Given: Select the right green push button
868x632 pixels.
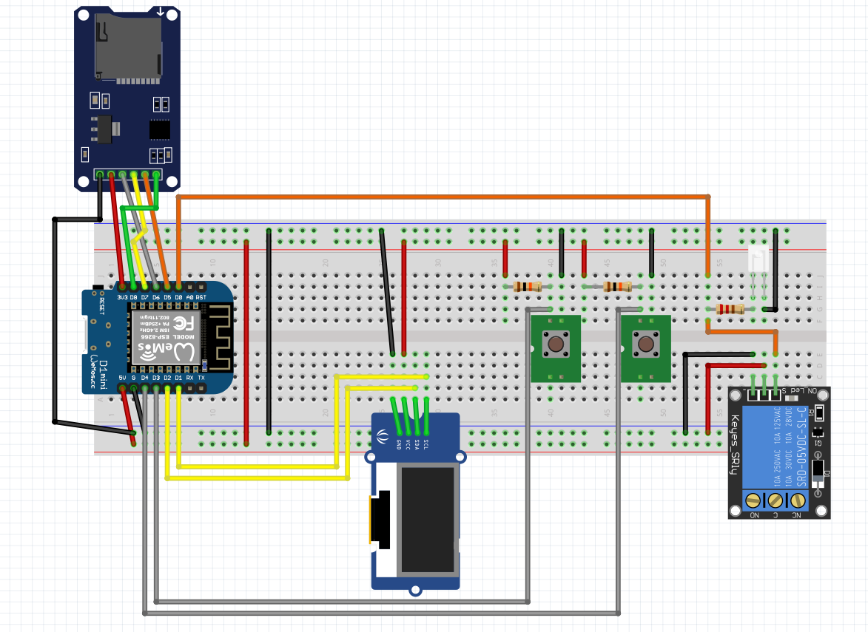Looking at the screenshot, I should (645, 348).
